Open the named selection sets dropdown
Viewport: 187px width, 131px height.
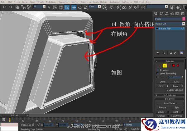point(166,7)
